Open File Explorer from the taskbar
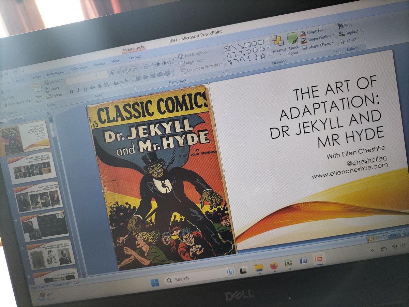 (x=259, y=267)
